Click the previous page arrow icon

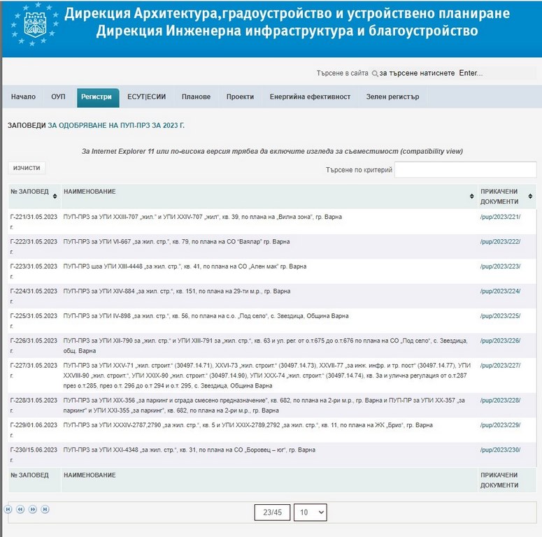pos(20,510)
